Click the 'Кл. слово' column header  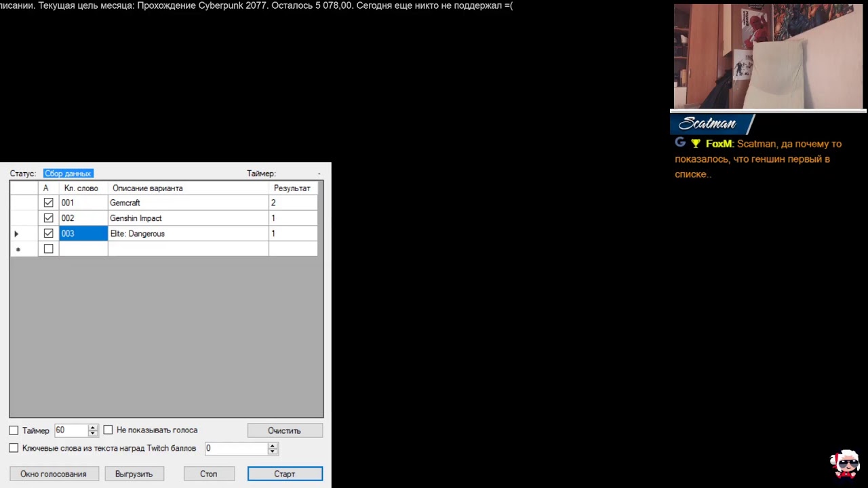(83, 188)
